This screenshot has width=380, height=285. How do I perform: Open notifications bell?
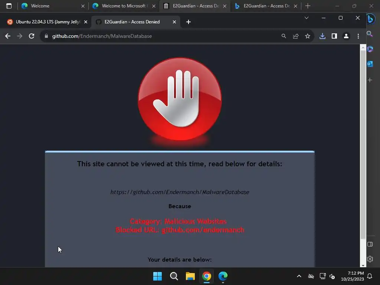370,276
